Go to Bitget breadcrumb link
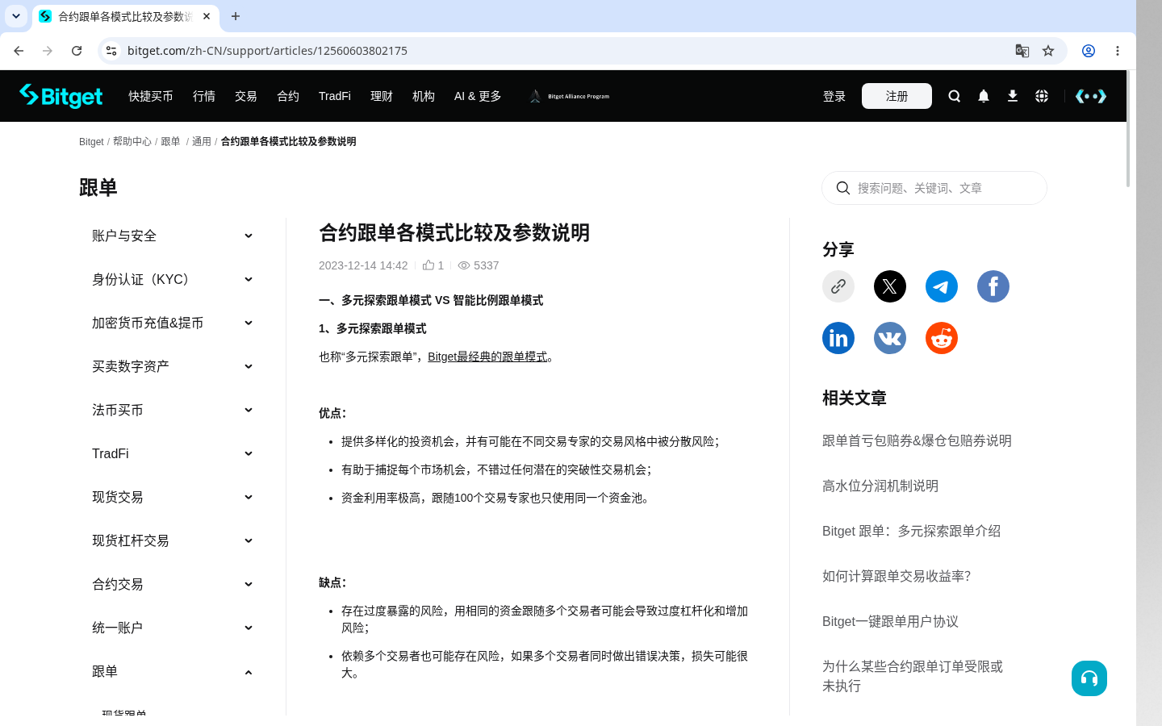 (91, 141)
